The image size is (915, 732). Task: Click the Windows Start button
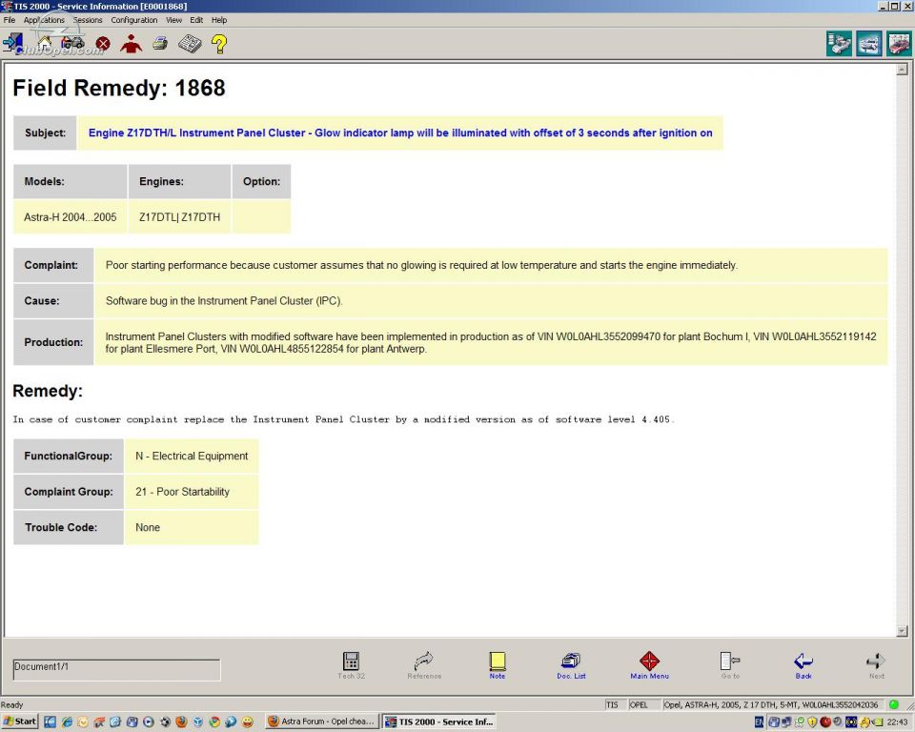click(20, 722)
